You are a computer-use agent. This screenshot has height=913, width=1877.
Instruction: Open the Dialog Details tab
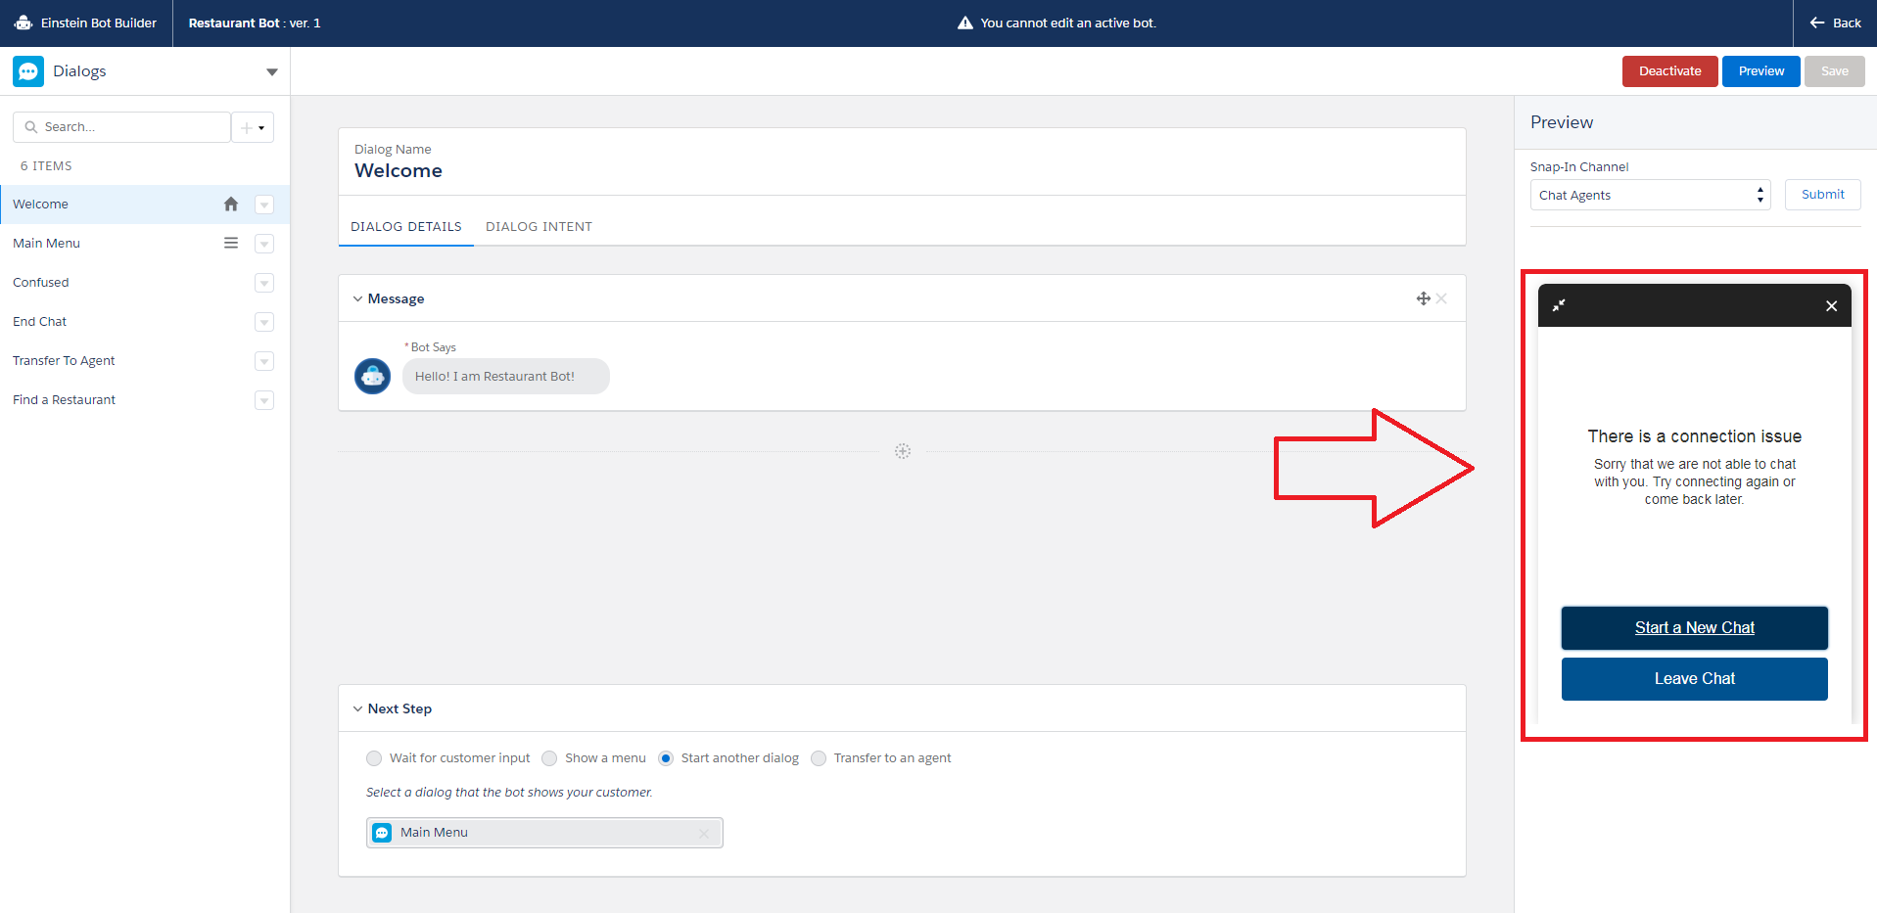pos(405,226)
